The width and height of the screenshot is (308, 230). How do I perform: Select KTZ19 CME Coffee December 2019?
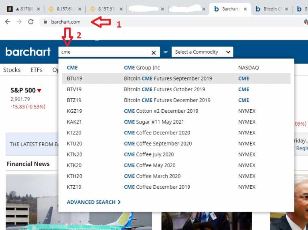click(176, 187)
